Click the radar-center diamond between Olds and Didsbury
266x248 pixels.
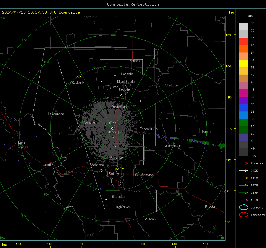113,128
